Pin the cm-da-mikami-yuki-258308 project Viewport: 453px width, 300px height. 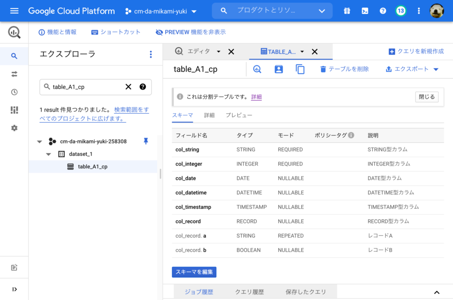click(146, 141)
